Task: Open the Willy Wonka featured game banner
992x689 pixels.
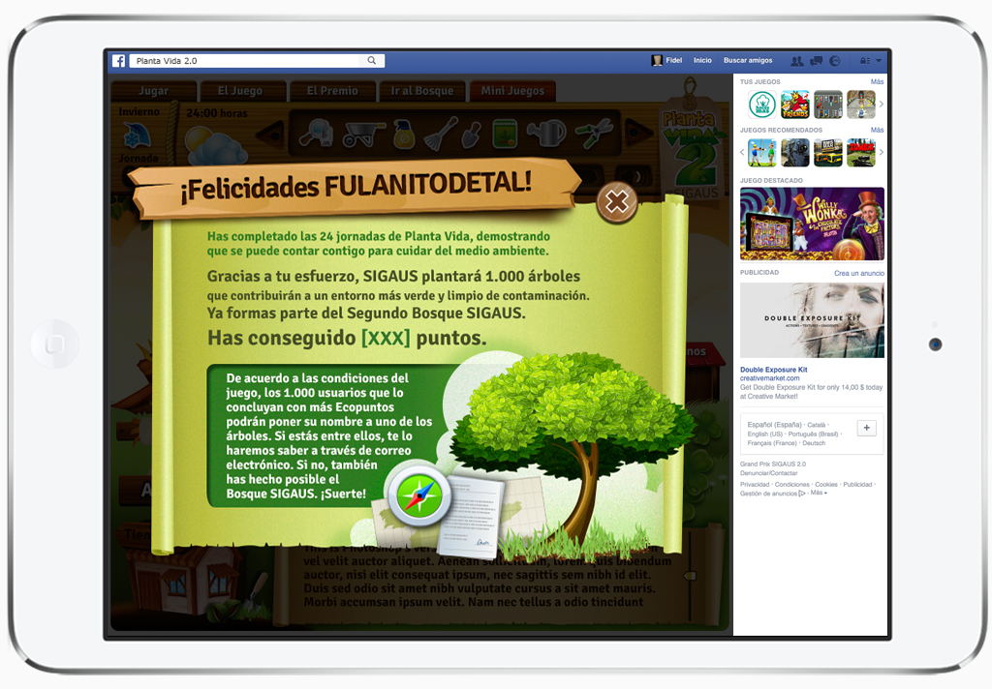Action: click(812, 224)
